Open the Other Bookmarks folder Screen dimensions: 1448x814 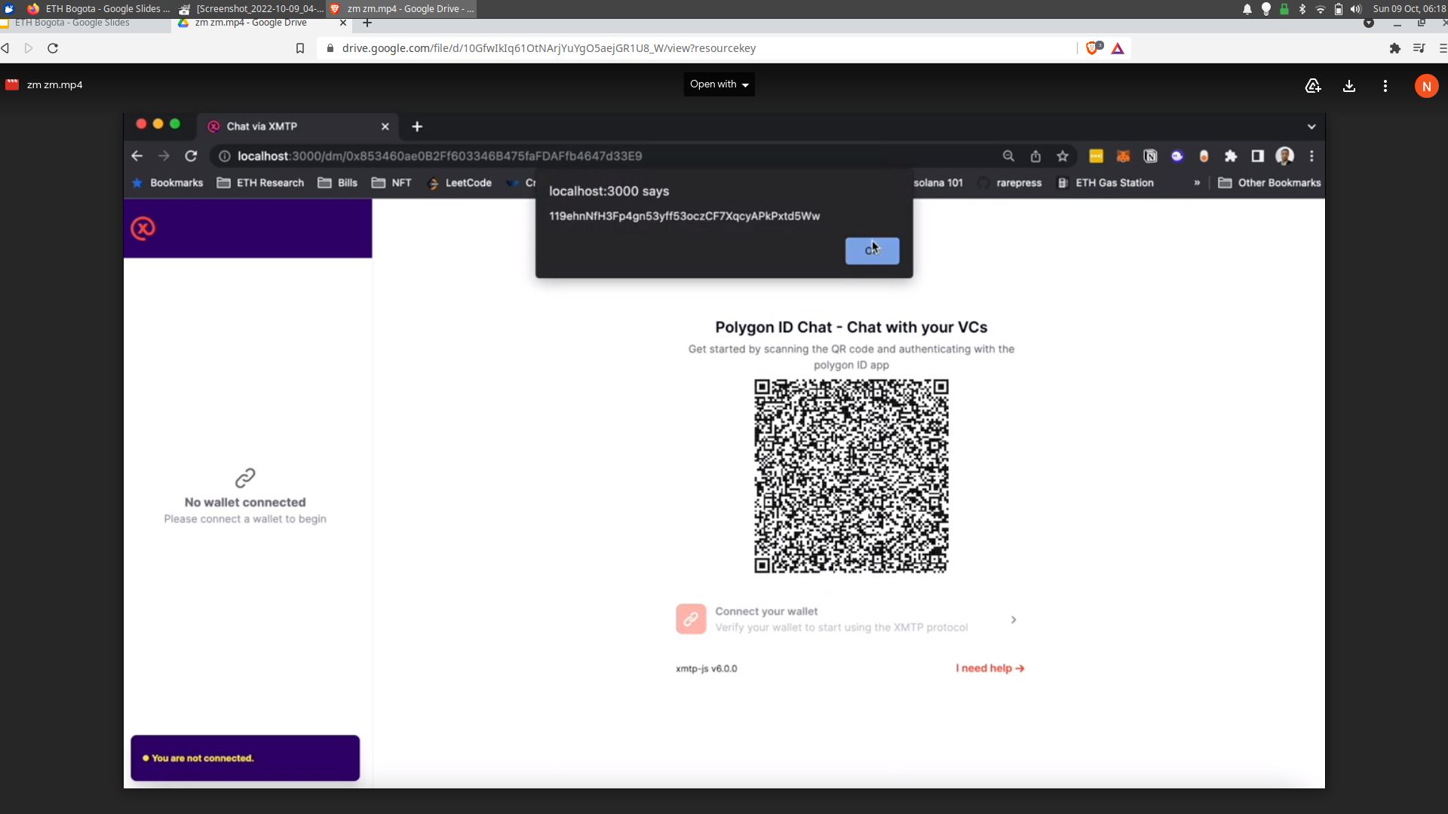pyautogui.click(x=1269, y=183)
